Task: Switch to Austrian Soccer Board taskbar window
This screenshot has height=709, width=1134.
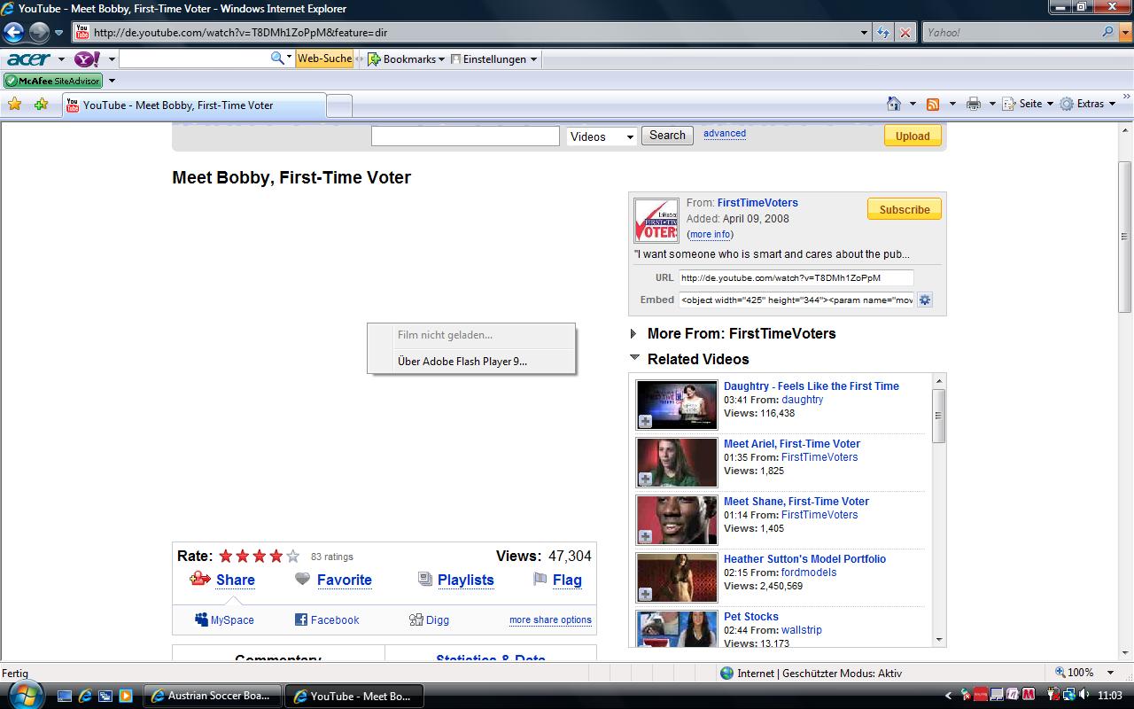Action: (x=213, y=696)
